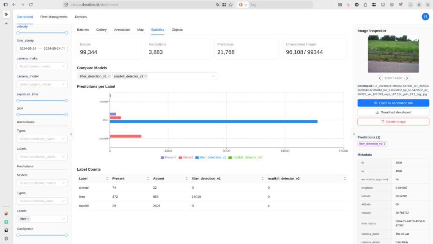
Task: Collapse the right Image Inspector panel arrow
Action: tap(354, 134)
